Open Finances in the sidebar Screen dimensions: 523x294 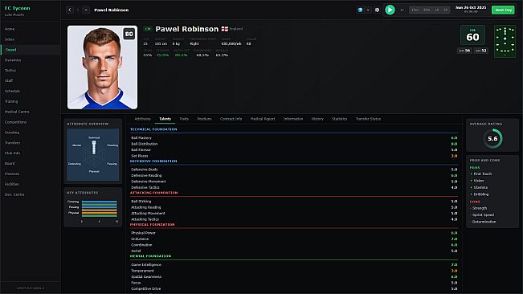pyautogui.click(x=31, y=174)
